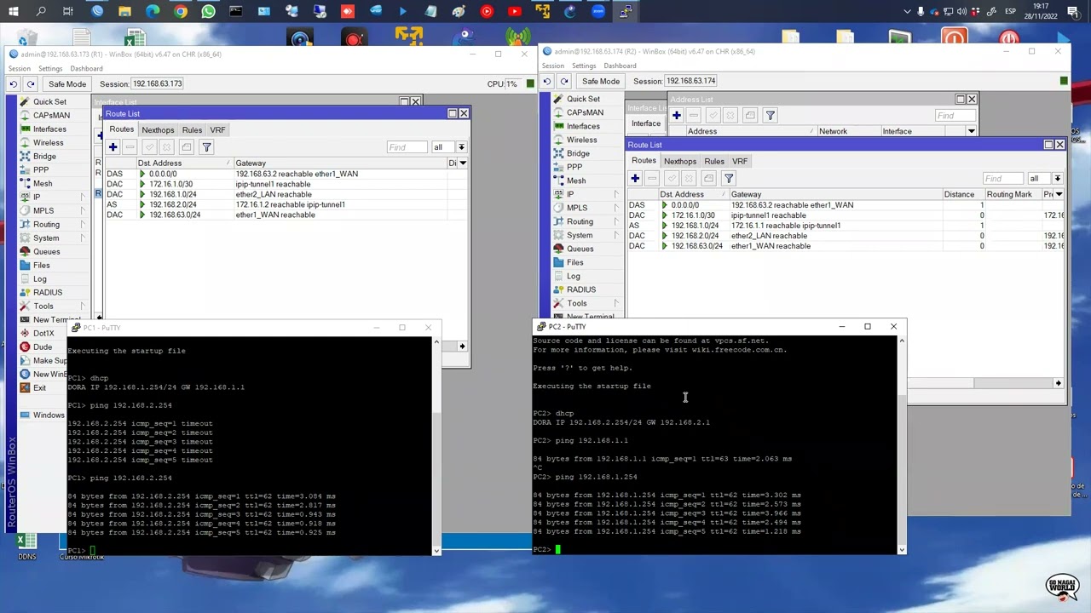Add new route with plus icon in R2 Route List
The height and width of the screenshot is (613, 1091).
635,179
